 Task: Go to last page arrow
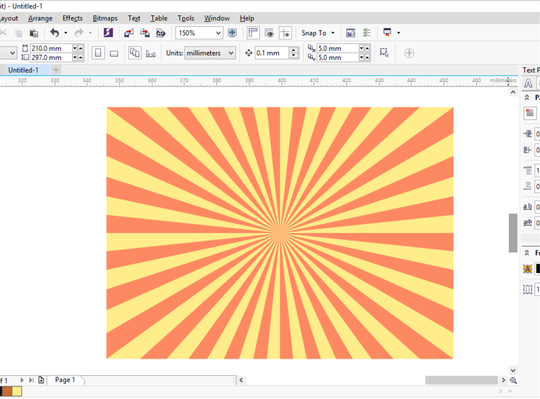click(x=31, y=380)
